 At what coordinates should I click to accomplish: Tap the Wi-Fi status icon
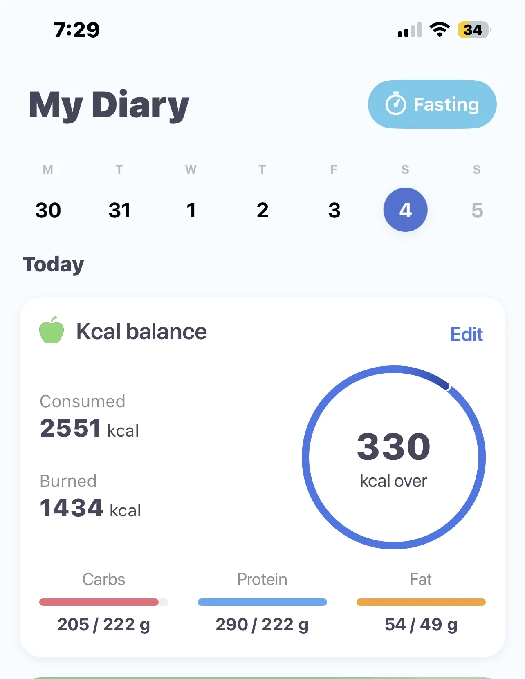[x=440, y=30]
